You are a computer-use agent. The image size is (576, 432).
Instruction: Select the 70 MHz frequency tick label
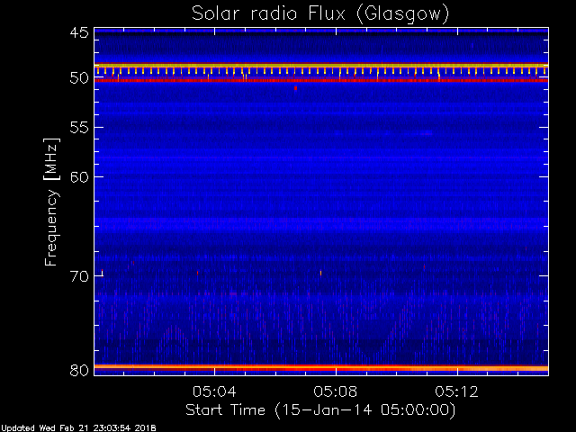(78, 275)
